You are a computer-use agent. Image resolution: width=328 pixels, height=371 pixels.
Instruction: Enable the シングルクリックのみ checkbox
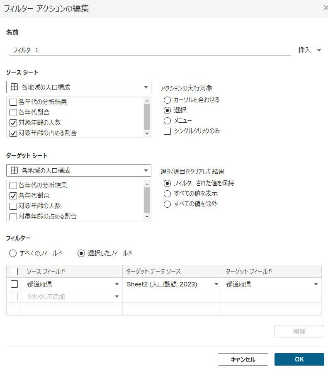(x=167, y=131)
